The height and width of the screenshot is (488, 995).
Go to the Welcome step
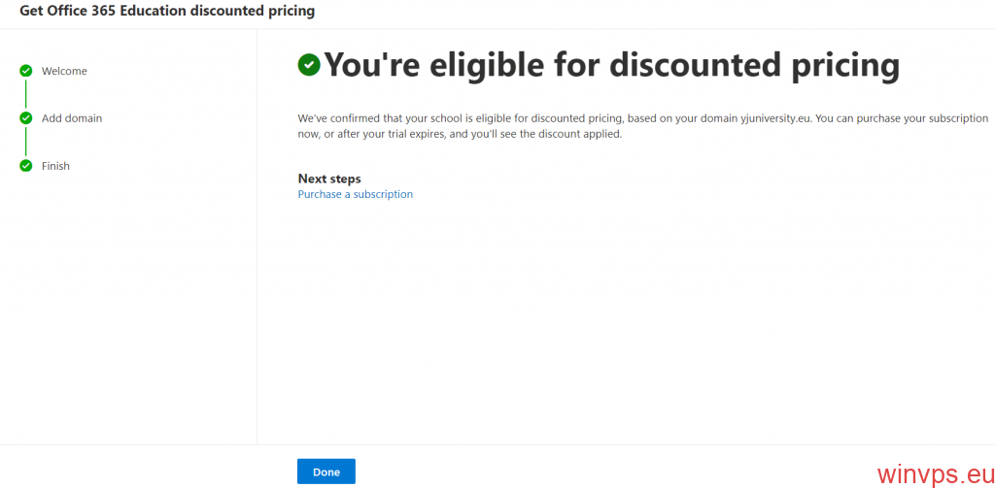pos(64,71)
